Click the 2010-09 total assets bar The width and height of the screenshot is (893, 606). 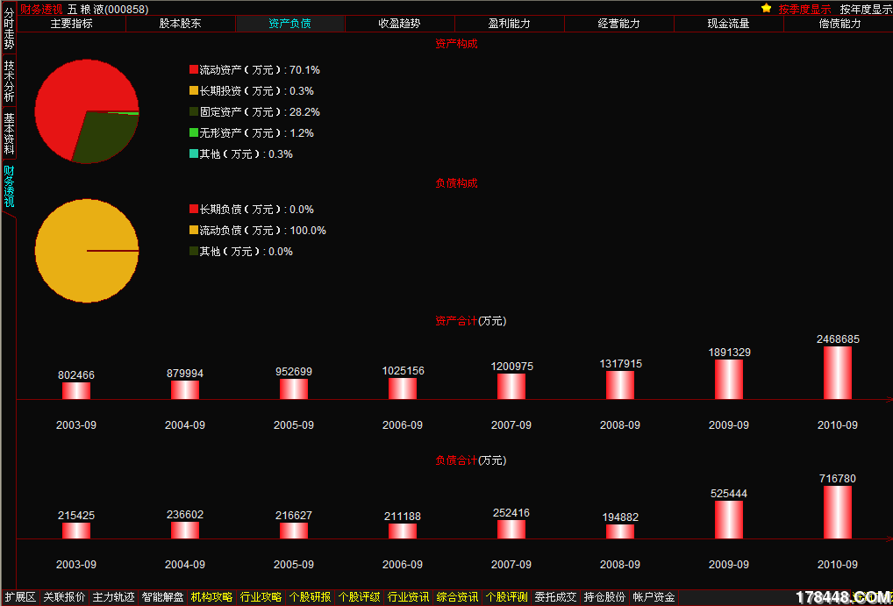837,373
